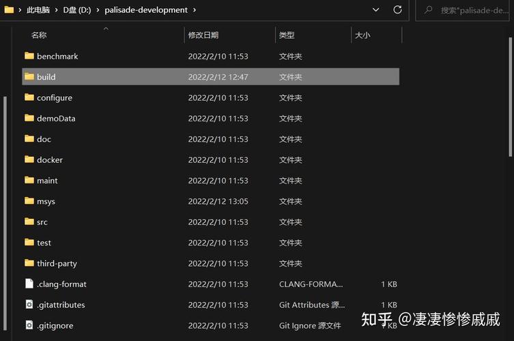Select the demoData folder name
Image resolution: width=514 pixels, height=341 pixels.
tap(56, 118)
